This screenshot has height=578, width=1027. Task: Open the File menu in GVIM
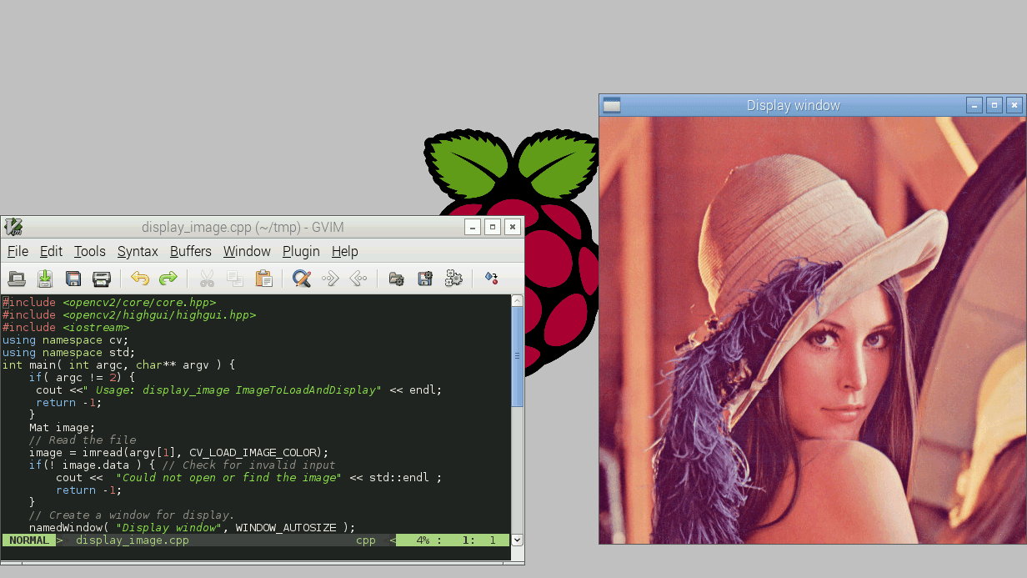(x=18, y=251)
